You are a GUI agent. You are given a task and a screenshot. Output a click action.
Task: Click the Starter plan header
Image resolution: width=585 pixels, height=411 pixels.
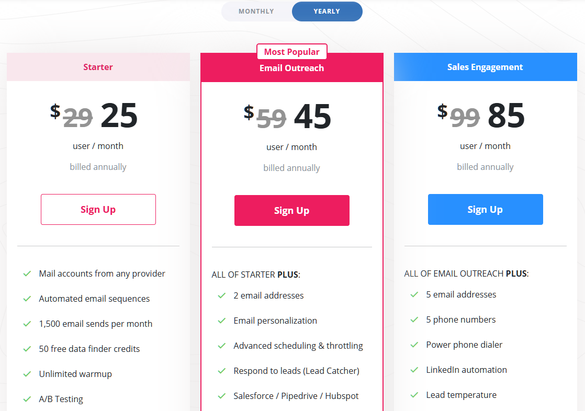[98, 67]
